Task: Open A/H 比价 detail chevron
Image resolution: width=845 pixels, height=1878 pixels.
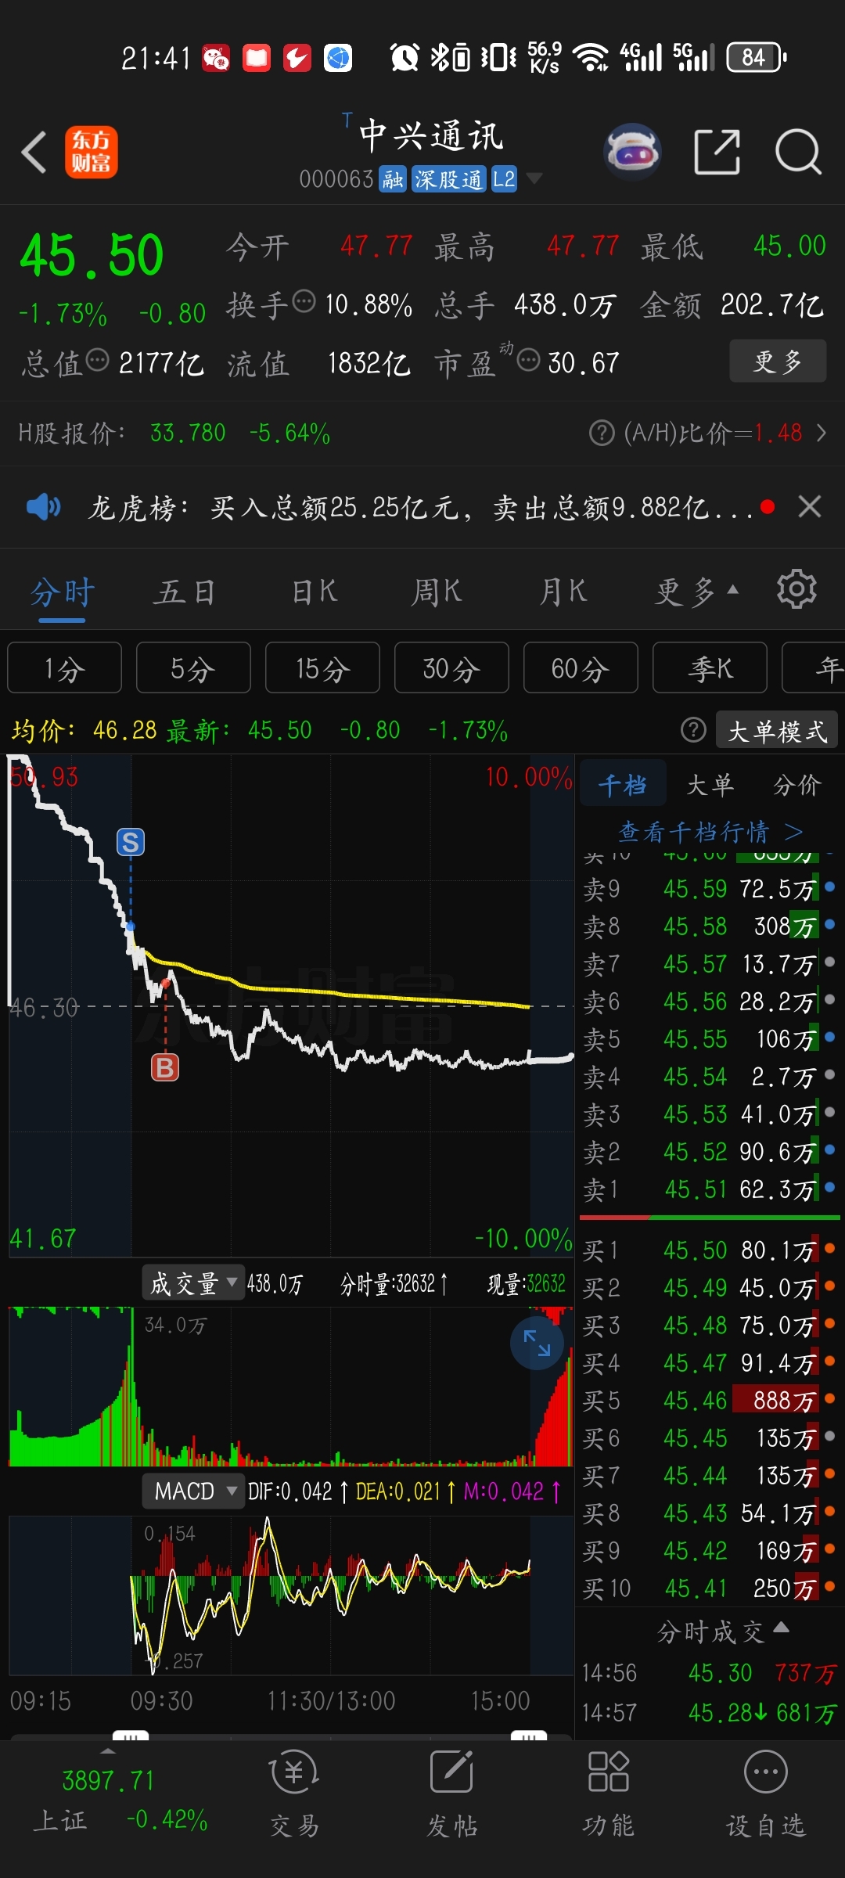Action: pyautogui.click(x=821, y=433)
